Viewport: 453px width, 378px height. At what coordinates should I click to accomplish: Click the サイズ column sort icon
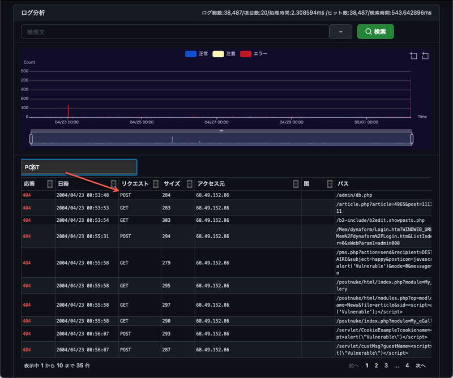tap(189, 184)
